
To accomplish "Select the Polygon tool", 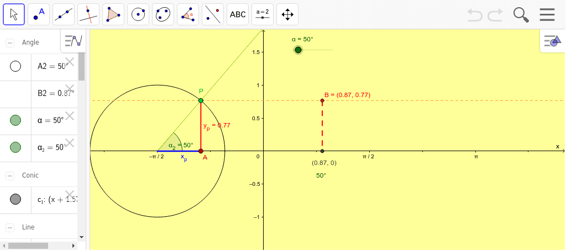I will 113,14.
